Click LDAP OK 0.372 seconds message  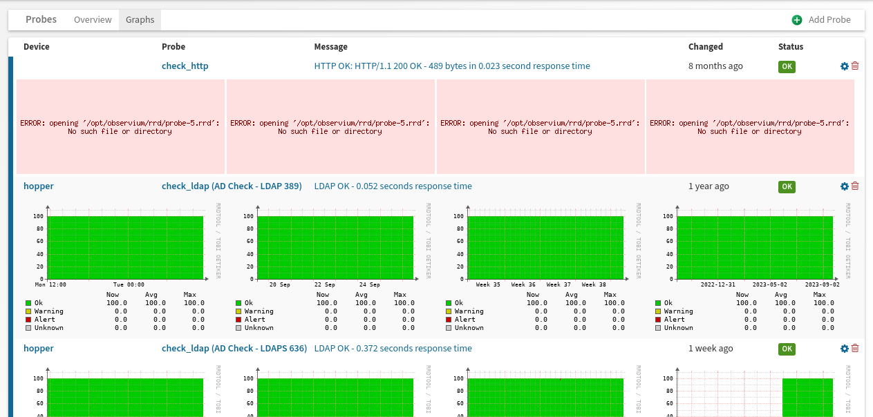[x=393, y=349]
